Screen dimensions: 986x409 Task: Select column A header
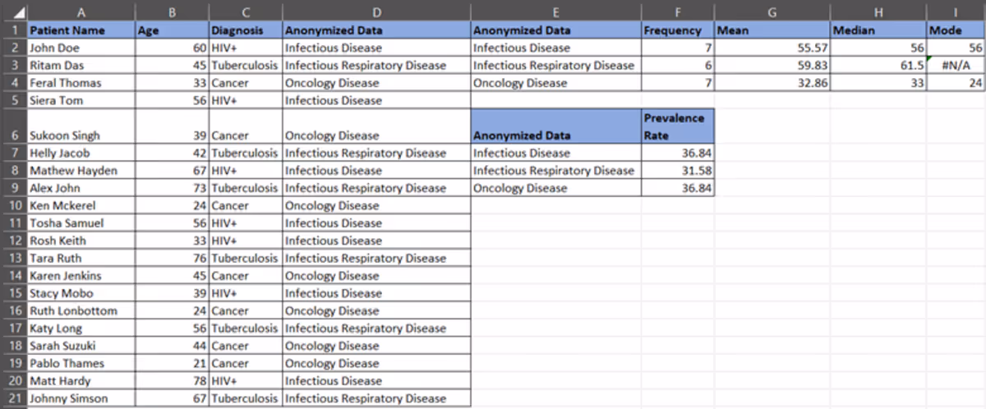(81, 11)
